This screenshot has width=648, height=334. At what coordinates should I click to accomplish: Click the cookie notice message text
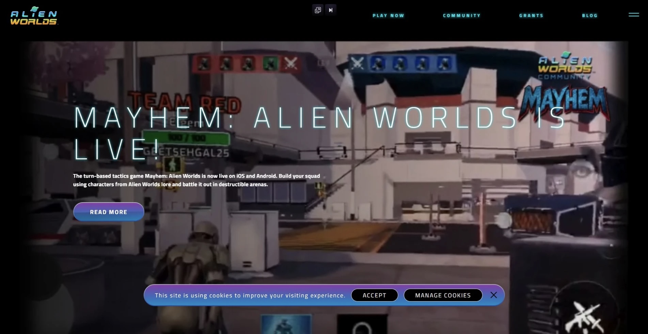(250, 295)
